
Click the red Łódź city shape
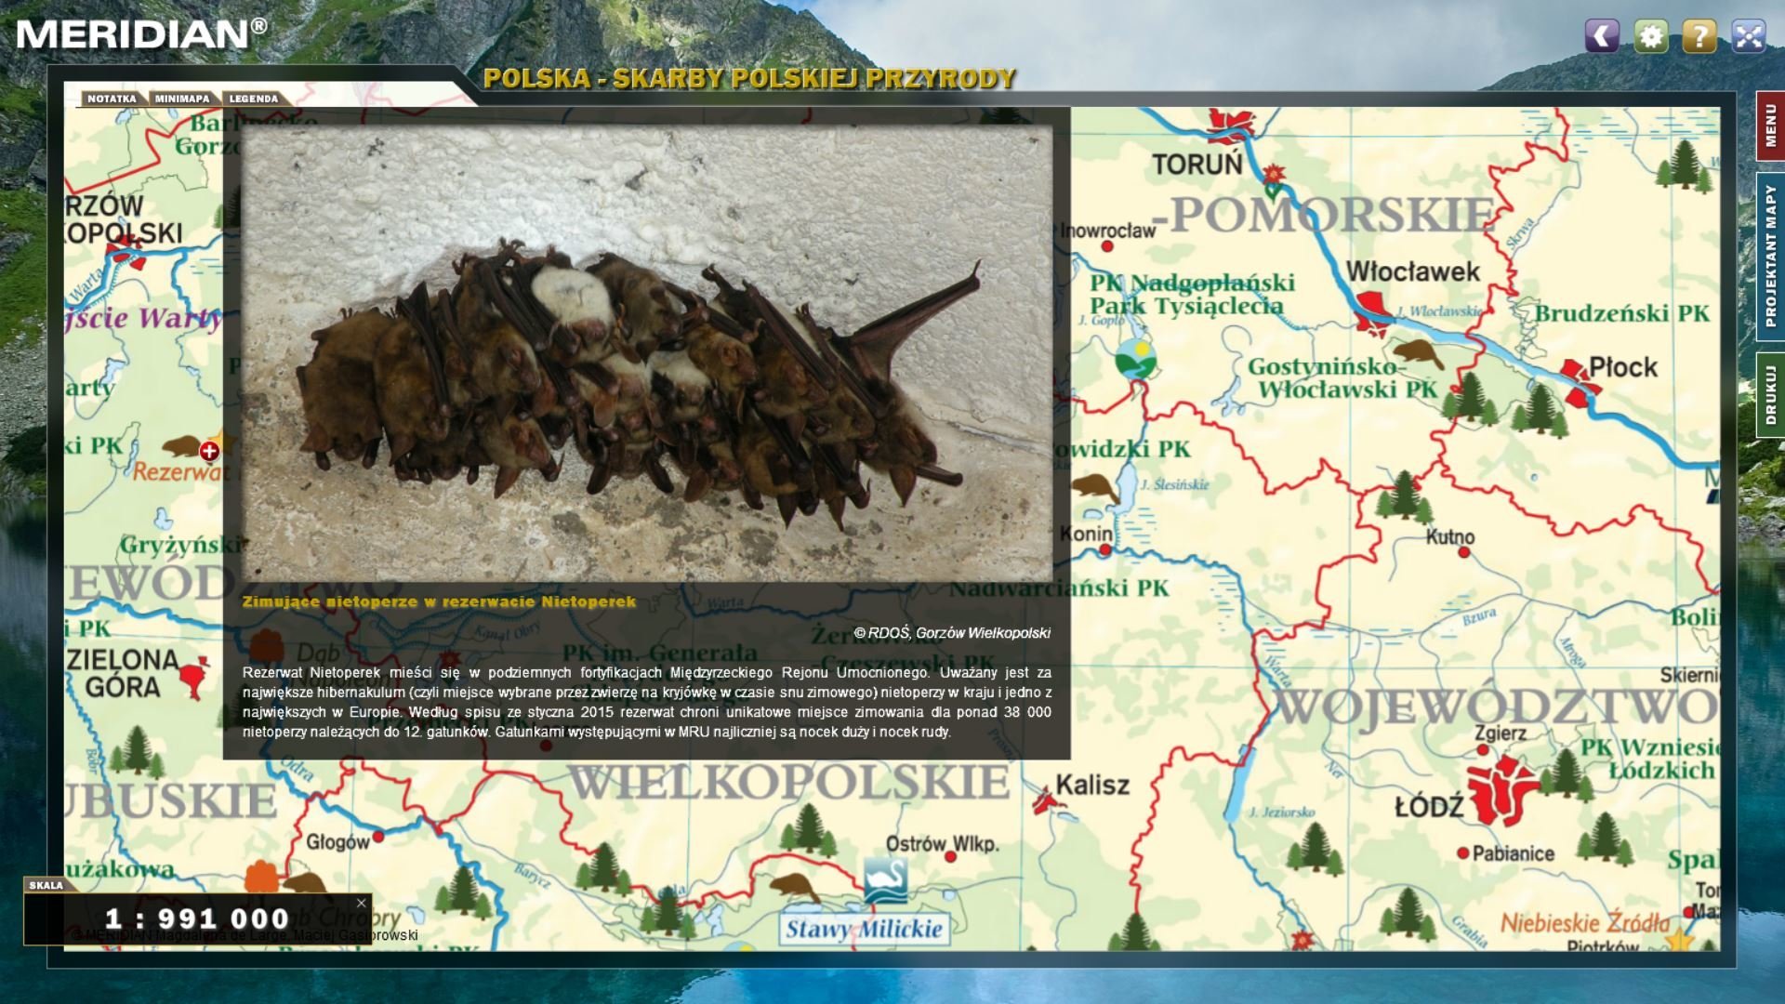[x=1505, y=790]
